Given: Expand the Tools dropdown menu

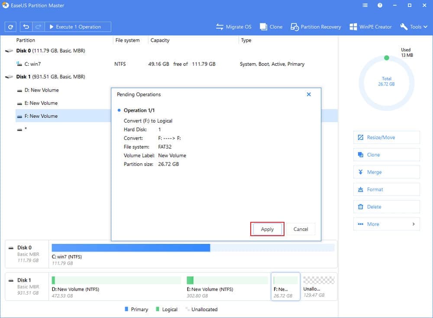Looking at the screenshot, I should 414,27.
